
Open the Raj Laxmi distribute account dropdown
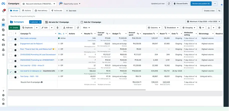click(39, 4)
